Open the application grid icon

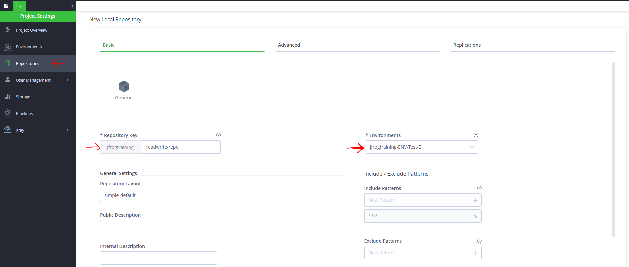(6, 6)
